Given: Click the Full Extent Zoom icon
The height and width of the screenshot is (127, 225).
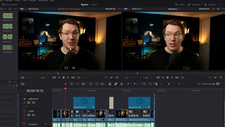Looking at the screenshot, I should click(143, 84).
